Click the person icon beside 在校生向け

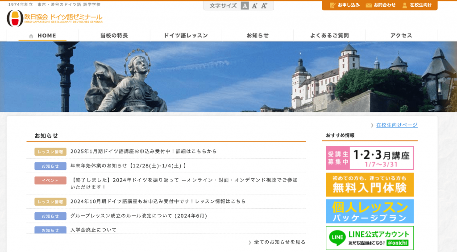tap(404, 5)
